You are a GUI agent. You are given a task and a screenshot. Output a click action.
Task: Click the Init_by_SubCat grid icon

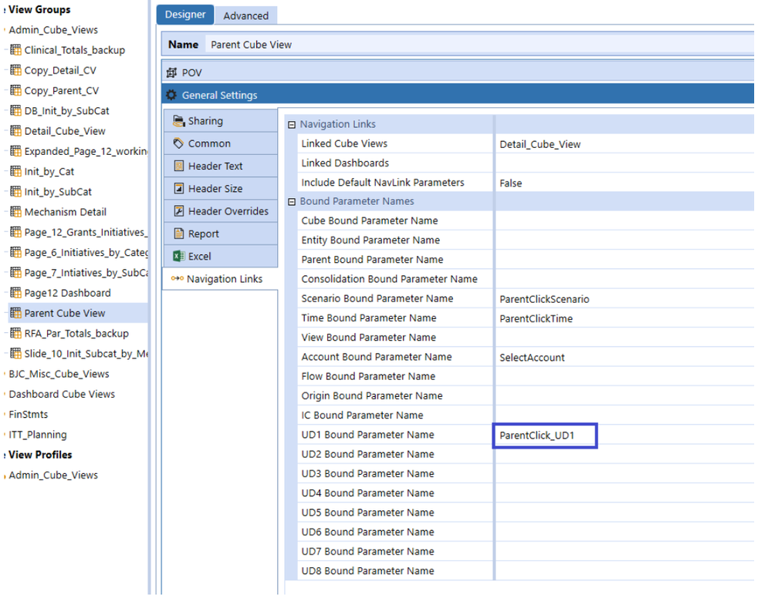pyautogui.click(x=15, y=191)
